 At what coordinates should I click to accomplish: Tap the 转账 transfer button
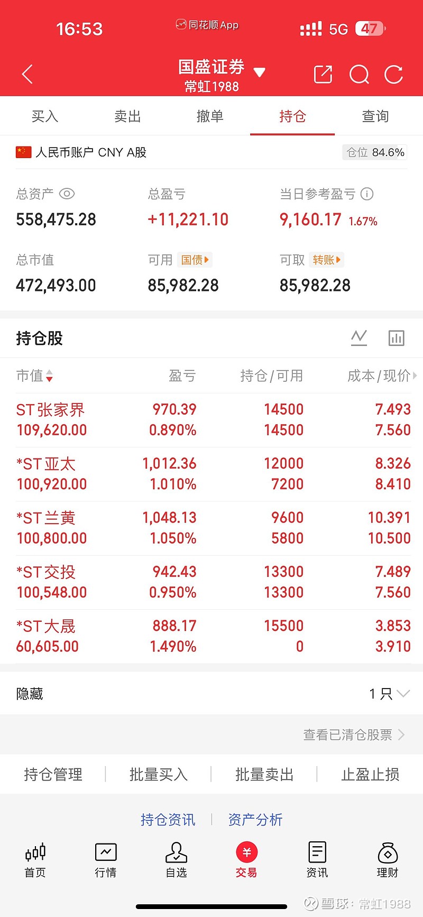pos(326,260)
